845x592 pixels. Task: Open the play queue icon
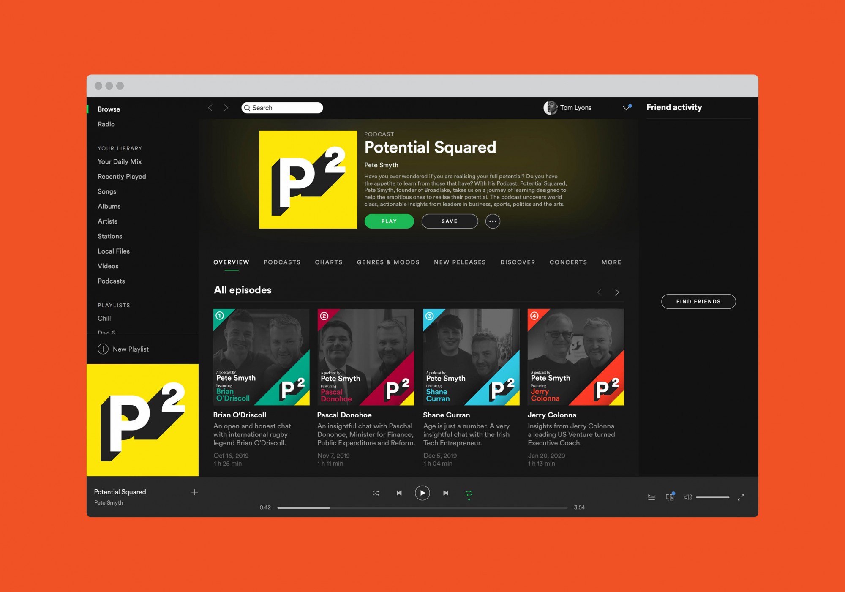click(x=651, y=497)
